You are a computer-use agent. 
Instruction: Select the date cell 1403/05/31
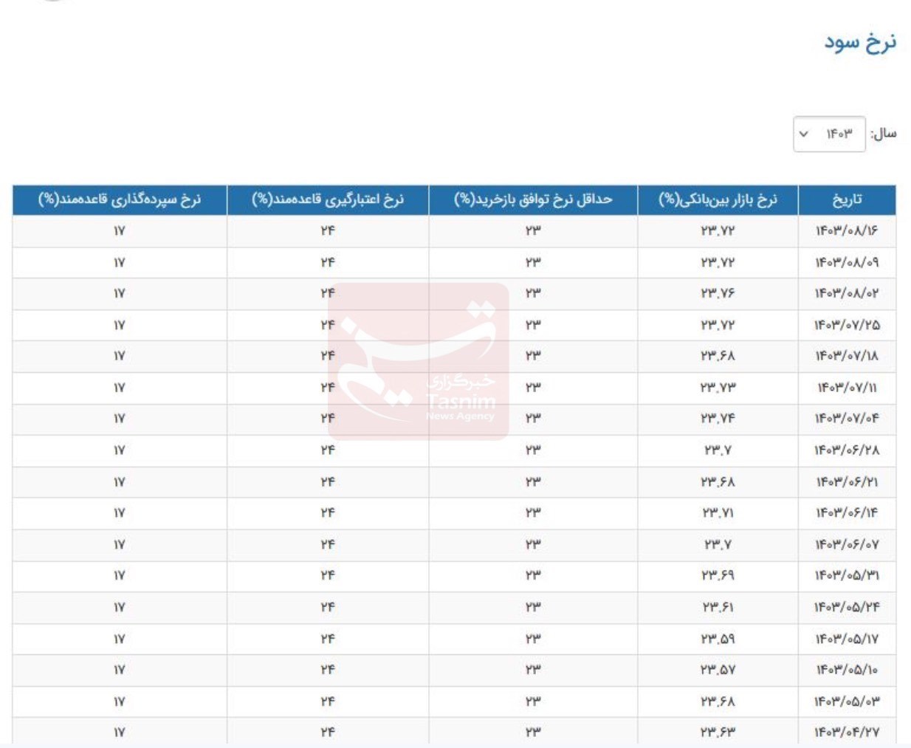(847, 576)
